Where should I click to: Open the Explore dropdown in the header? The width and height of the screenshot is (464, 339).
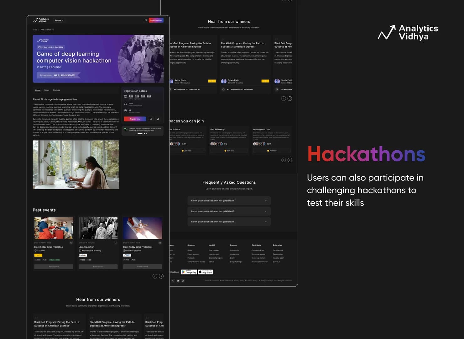click(x=59, y=20)
